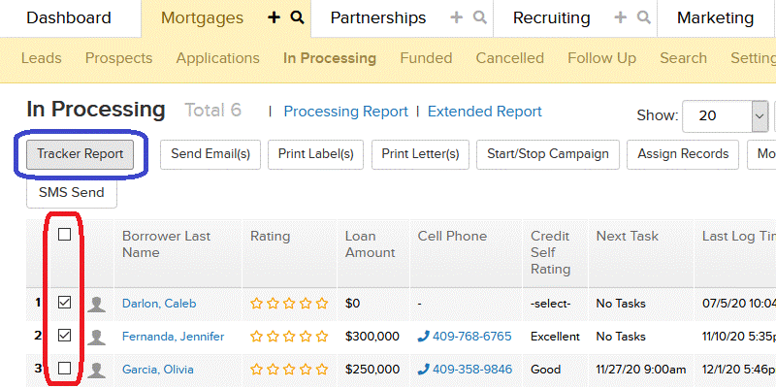Open the Dashboard tab

[69, 18]
